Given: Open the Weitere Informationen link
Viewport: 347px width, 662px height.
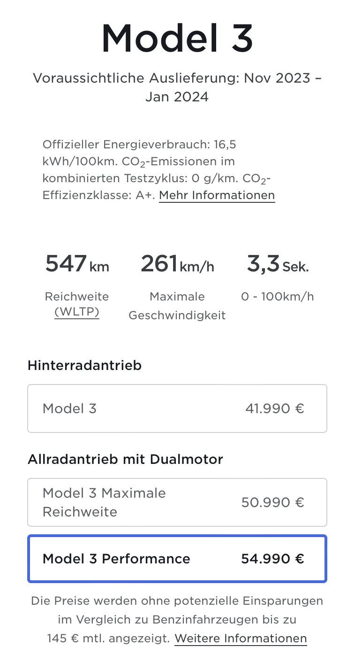Looking at the screenshot, I should point(241,639).
